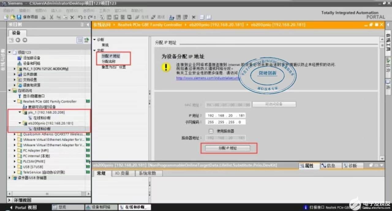Collapse Realtek PCIe GBE Family Controller node

(x=15, y=102)
